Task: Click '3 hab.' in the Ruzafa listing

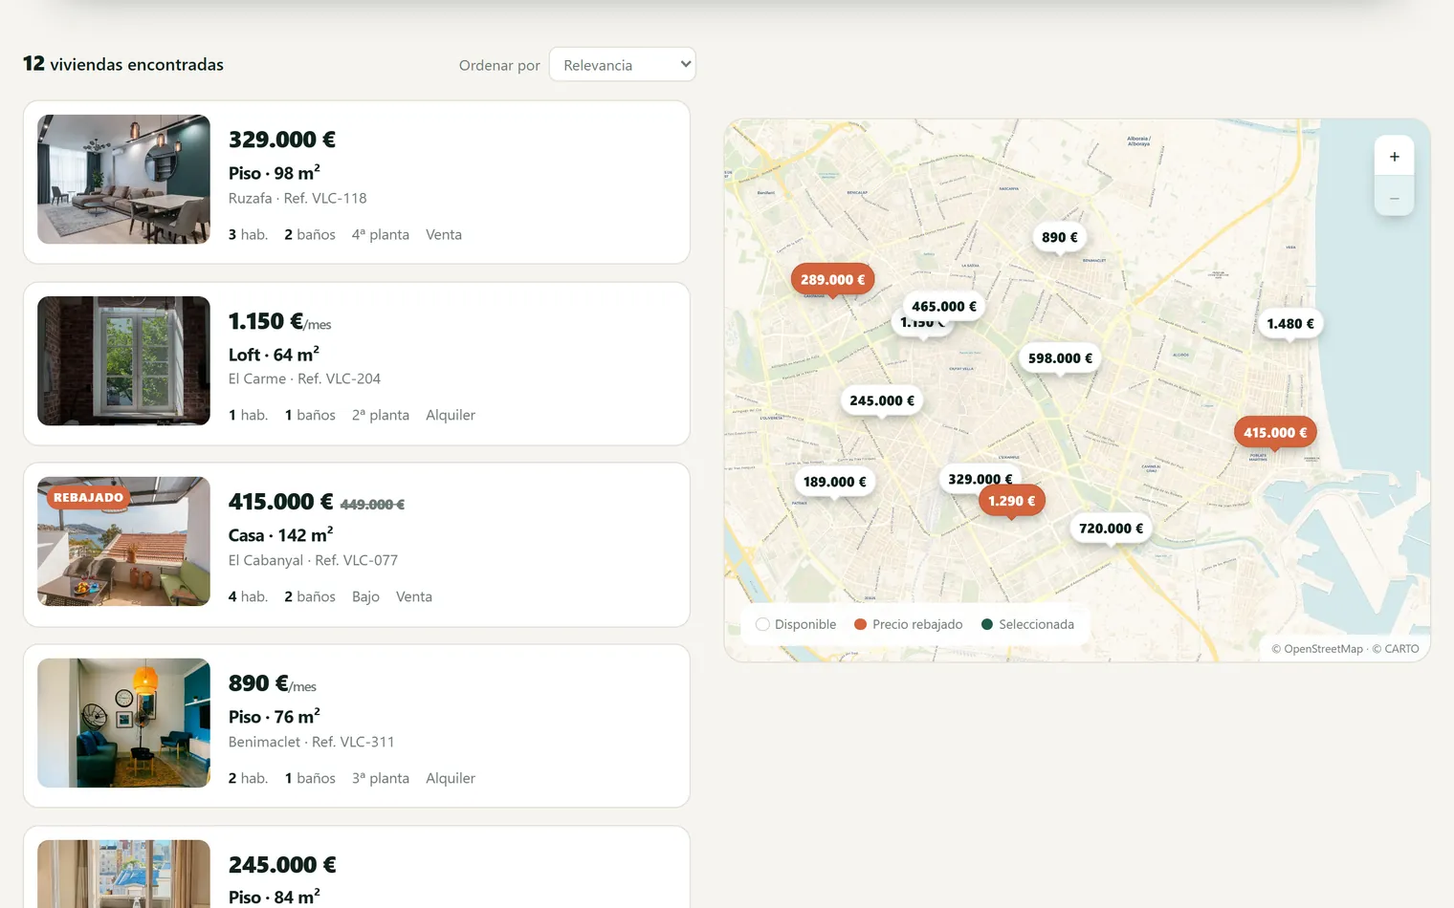Action: [248, 234]
